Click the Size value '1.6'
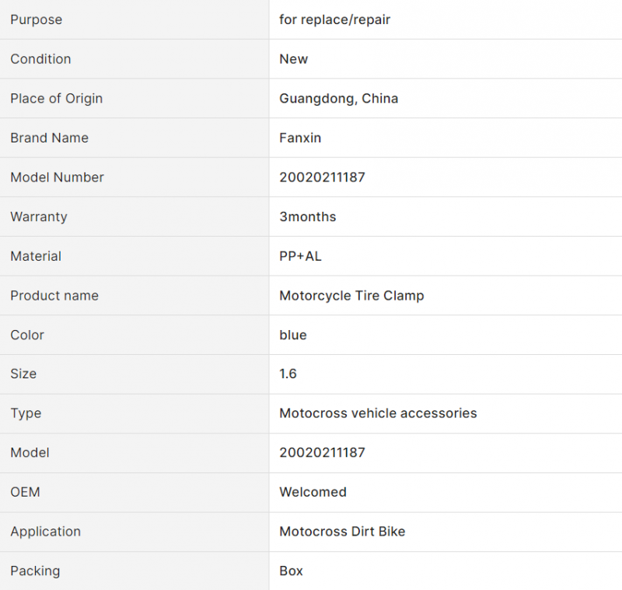Viewport: 622px width, 590px height. coord(288,374)
